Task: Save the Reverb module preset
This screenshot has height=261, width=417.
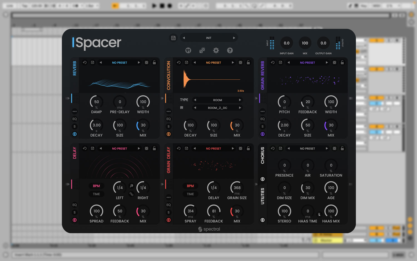Action: (93, 63)
